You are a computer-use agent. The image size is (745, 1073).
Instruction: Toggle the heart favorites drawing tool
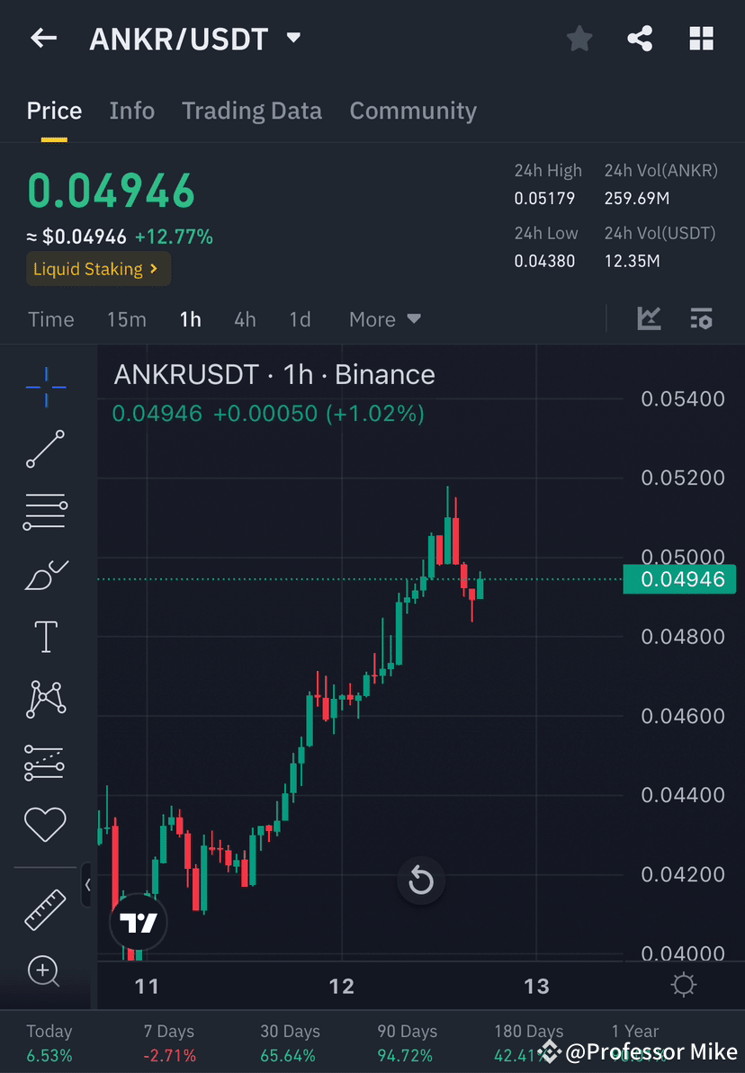pyautogui.click(x=44, y=824)
